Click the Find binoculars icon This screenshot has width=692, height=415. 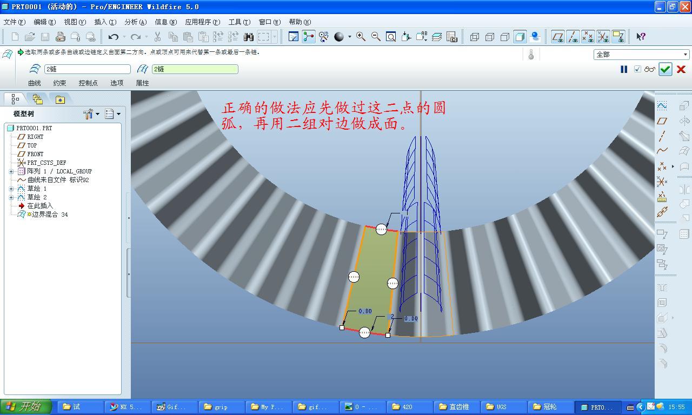pyautogui.click(x=249, y=37)
